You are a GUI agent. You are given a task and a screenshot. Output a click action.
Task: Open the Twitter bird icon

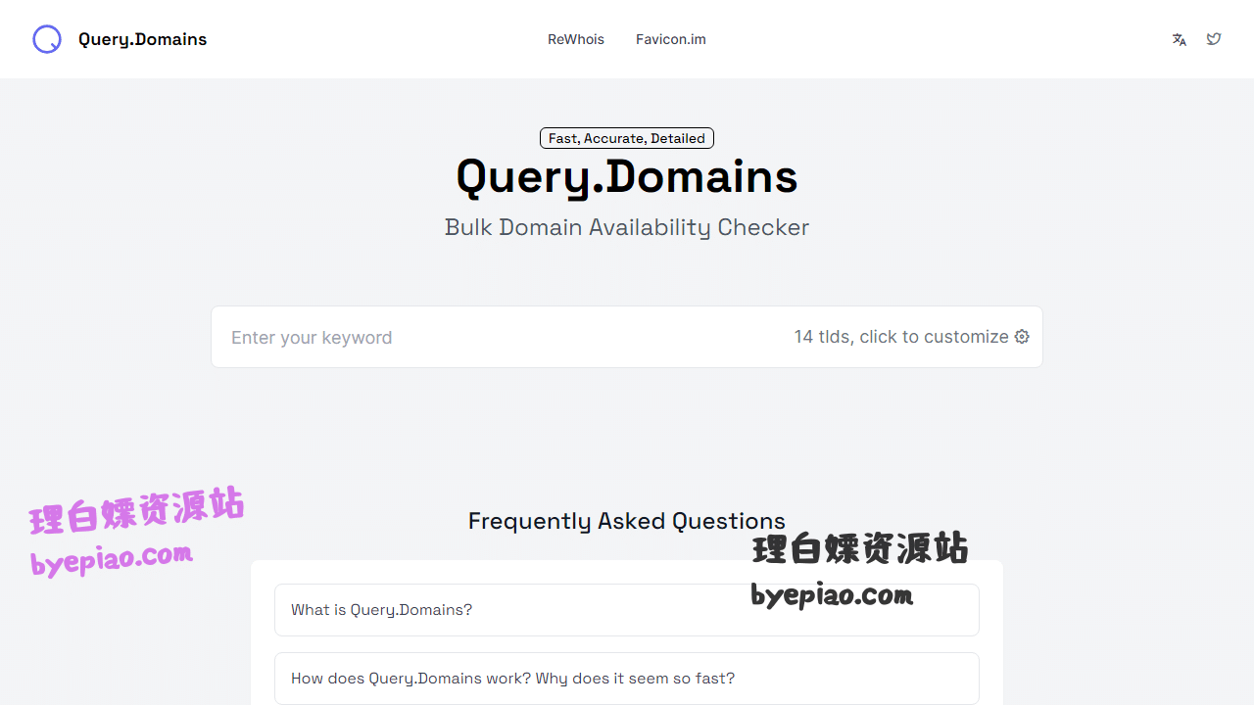click(1214, 39)
